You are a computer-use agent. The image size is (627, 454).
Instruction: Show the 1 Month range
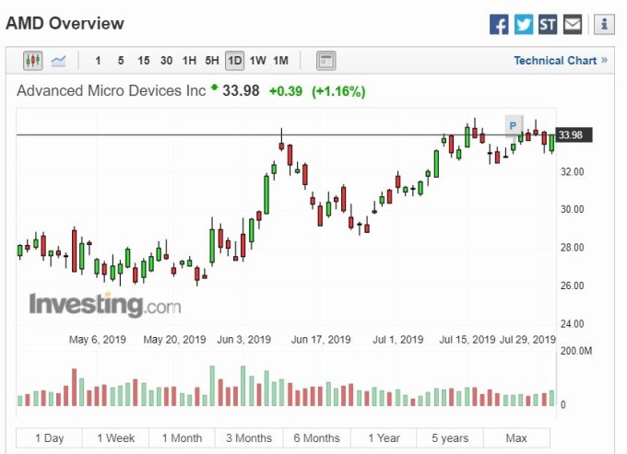182,438
